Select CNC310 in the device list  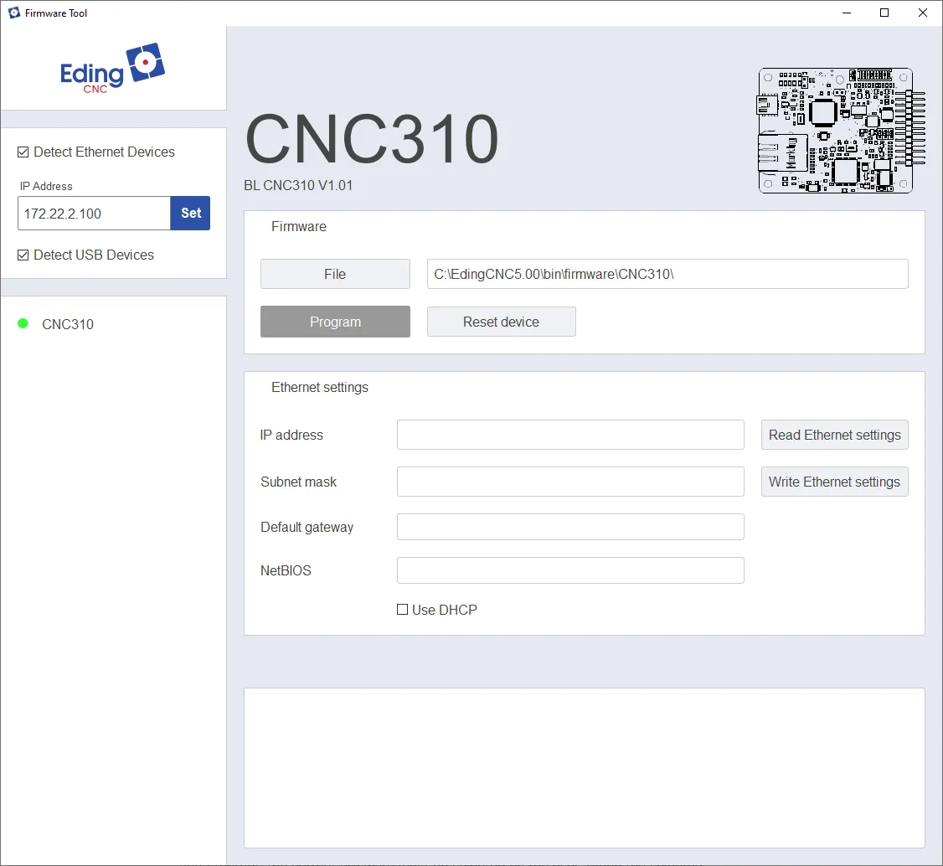point(68,324)
